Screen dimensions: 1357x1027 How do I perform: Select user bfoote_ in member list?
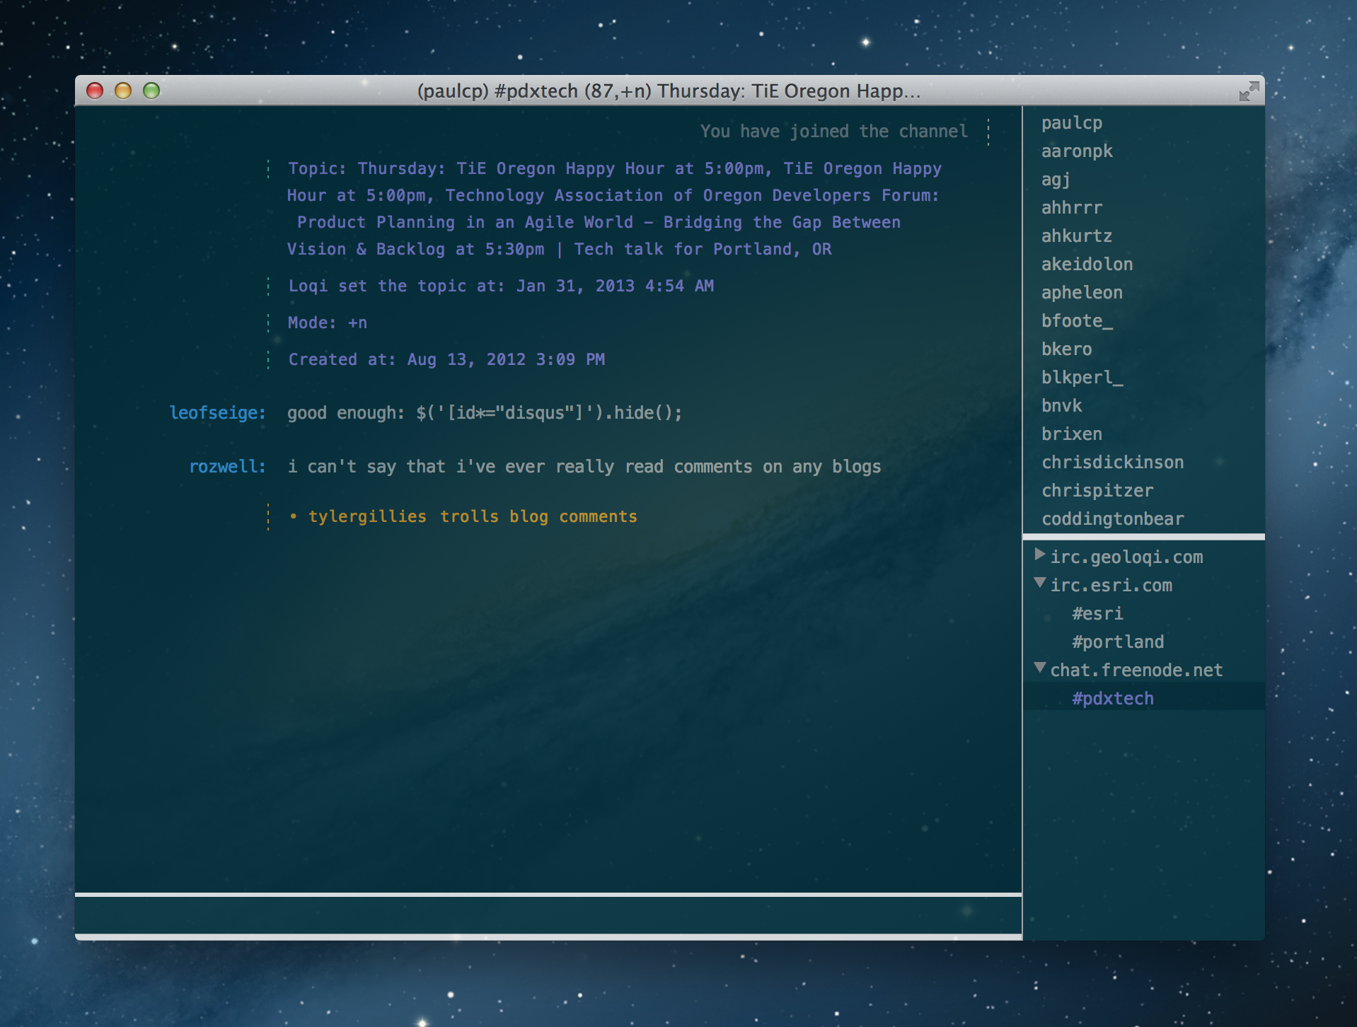click(1077, 321)
